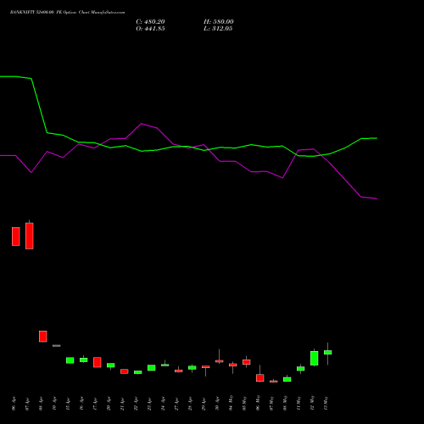This screenshot has width=424, height=424.
Task: Click the 24 Apr date label
Action: click(164, 404)
